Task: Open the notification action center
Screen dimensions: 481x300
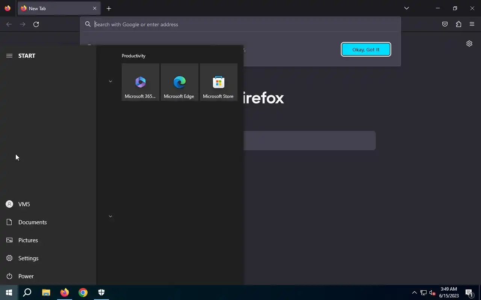Action: (469, 292)
